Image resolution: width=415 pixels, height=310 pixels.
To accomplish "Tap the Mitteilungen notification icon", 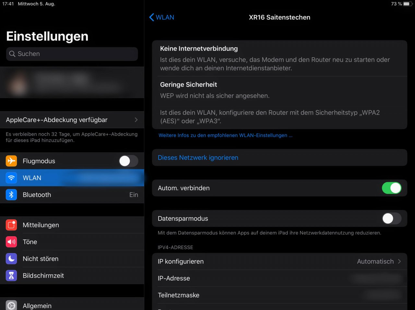I will pyautogui.click(x=11, y=225).
